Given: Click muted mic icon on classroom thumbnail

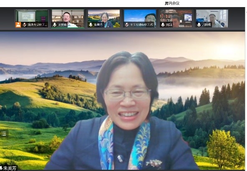Looking at the screenshot, I should point(25,25).
